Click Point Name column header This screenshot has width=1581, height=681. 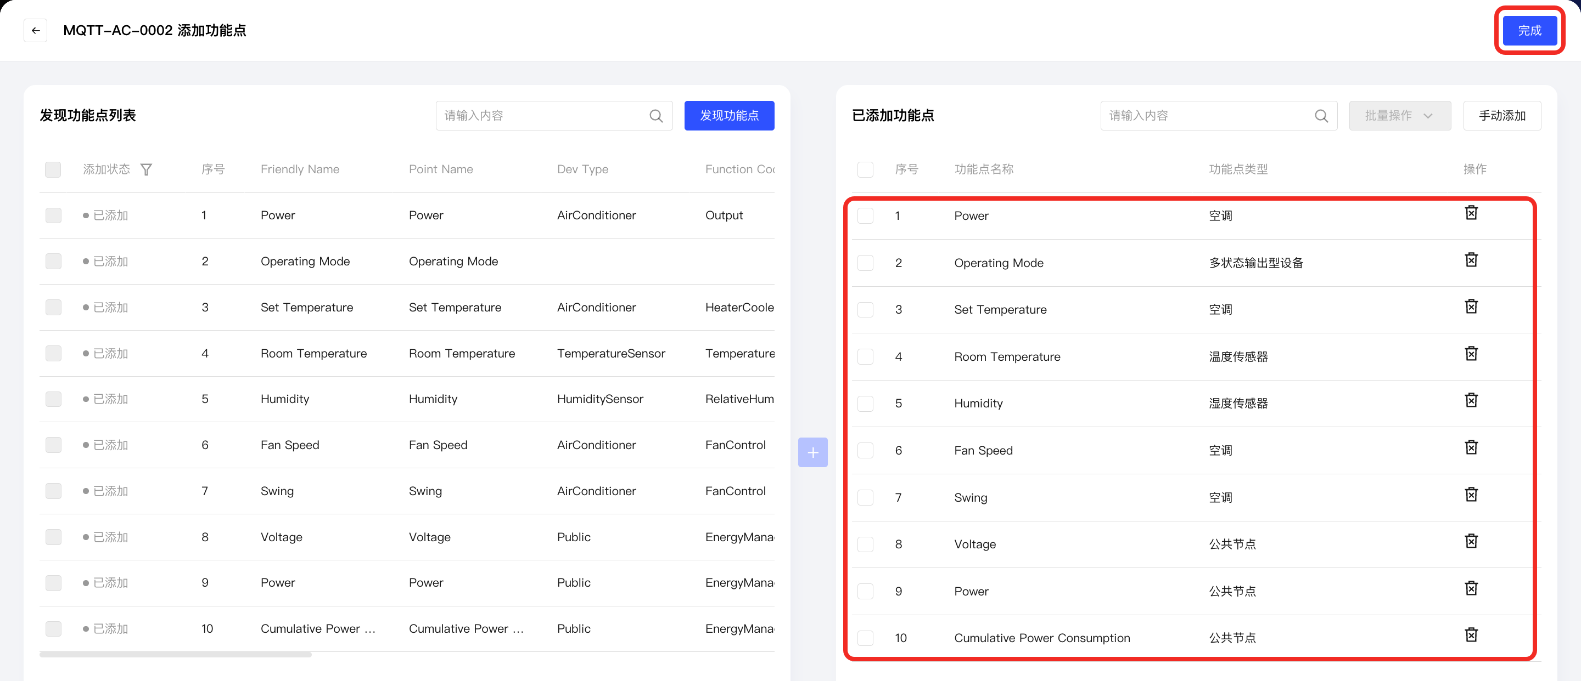pyautogui.click(x=441, y=170)
